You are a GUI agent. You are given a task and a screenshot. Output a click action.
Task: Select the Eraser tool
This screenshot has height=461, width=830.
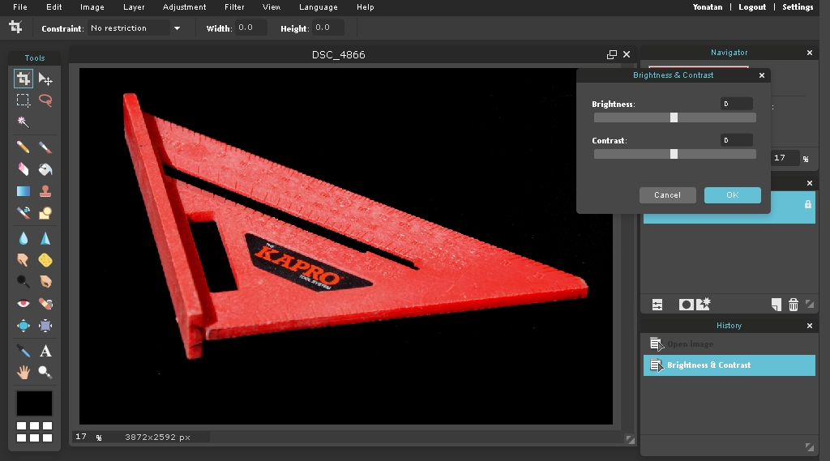(x=24, y=169)
